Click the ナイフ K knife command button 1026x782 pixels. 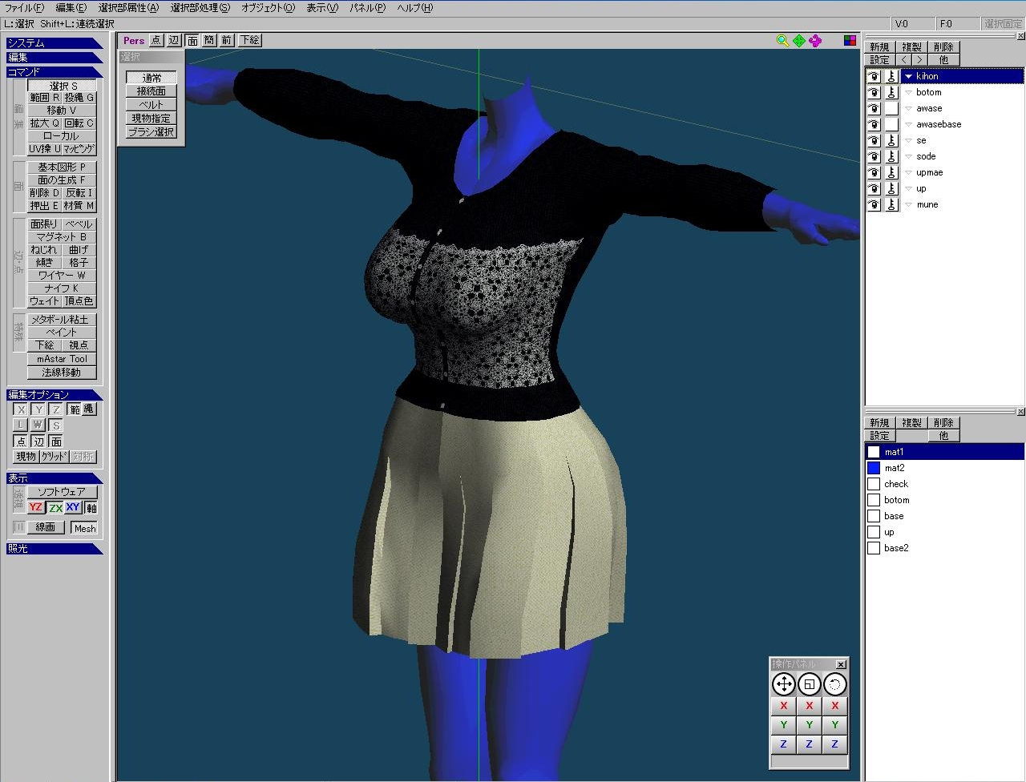click(x=62, y=288)
